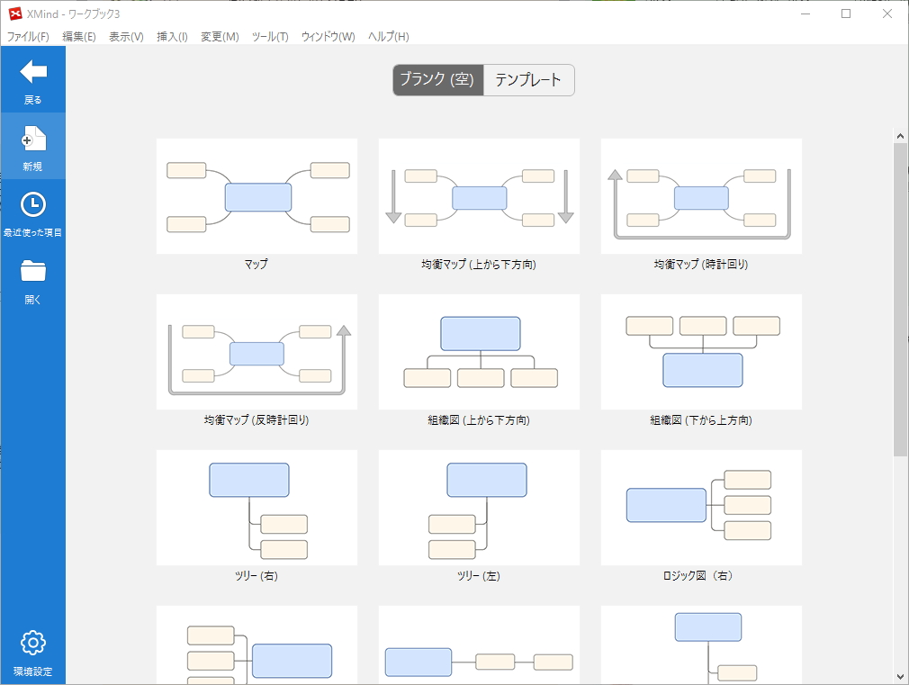Select the ツリー (右) tree structure

coord(256,507)
